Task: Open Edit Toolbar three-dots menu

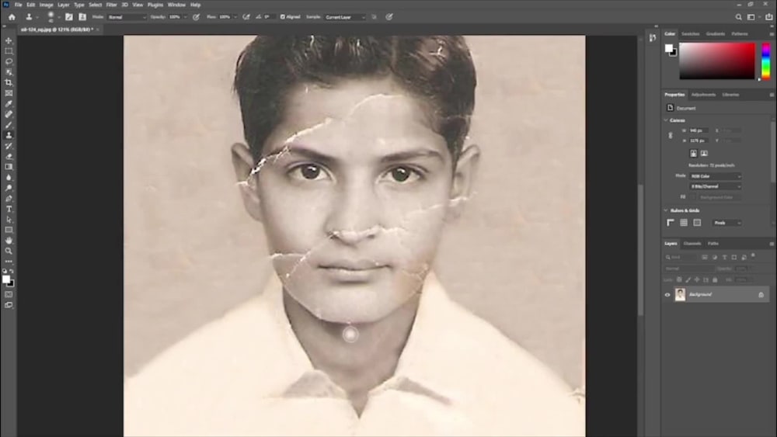Action: pyautogui.click(x=9, y=262)
